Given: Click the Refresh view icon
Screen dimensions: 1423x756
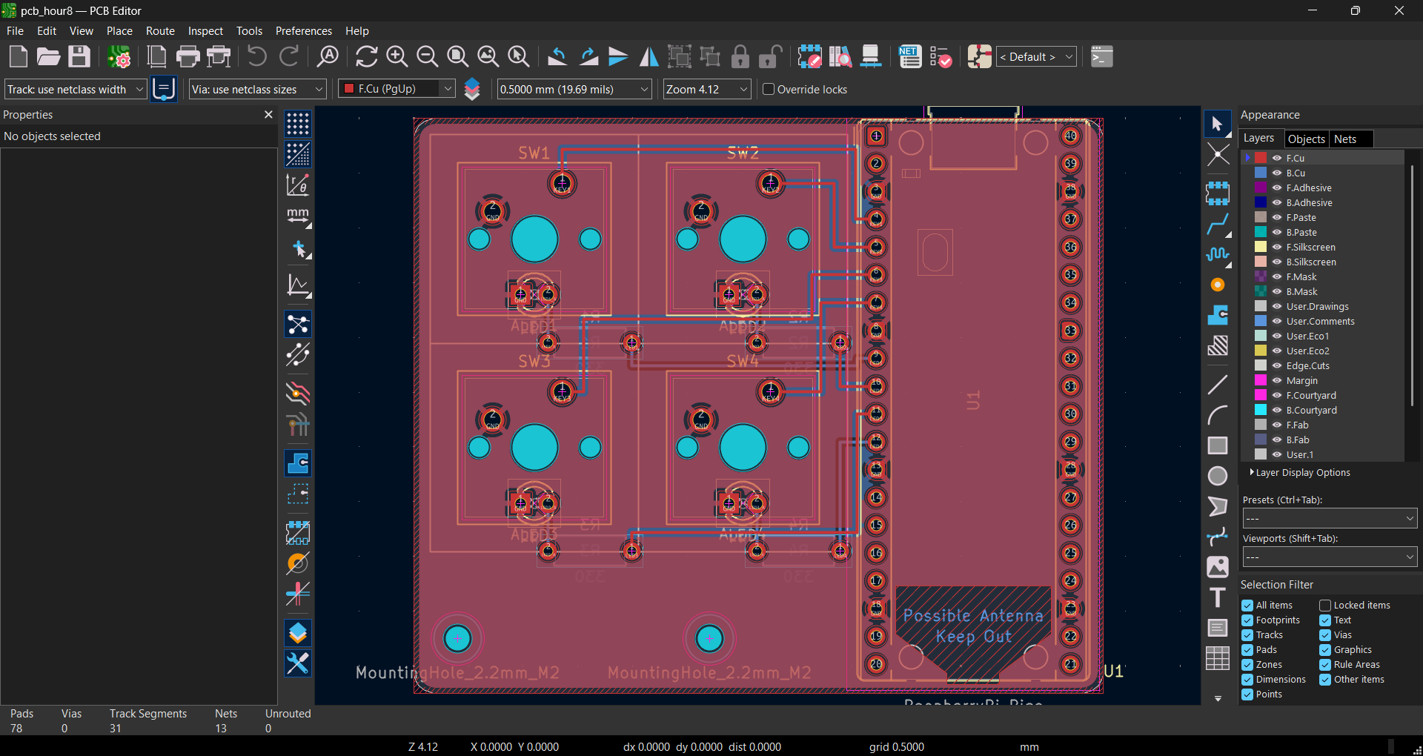Looking at the screenshot, I should pyautogui.click(x=366, y=56).
